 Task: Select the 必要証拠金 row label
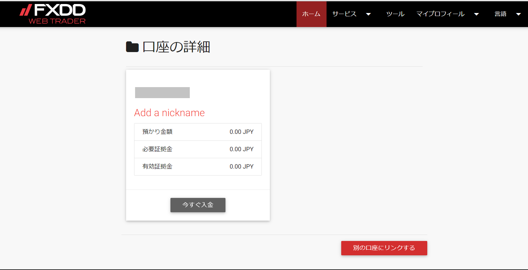click(x=157, y=149)
